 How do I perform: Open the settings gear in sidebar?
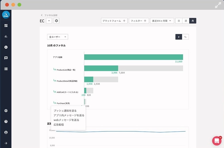click(x=6, y=111)
